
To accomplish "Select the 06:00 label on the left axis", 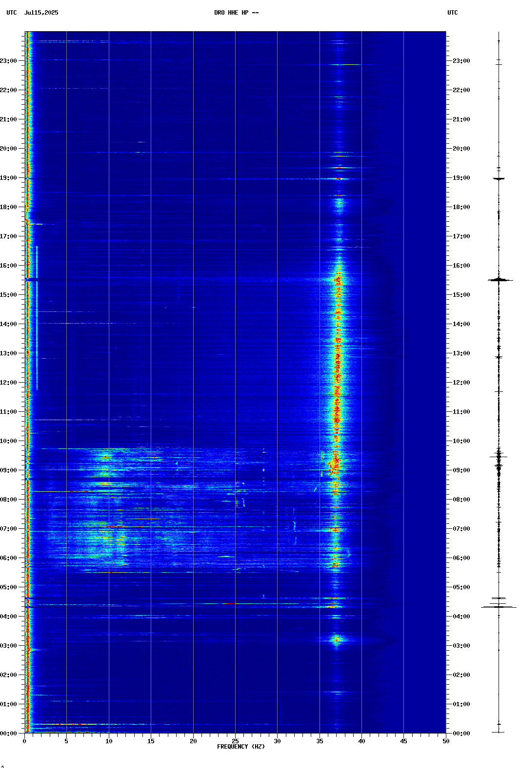I will click(x=8, y=558).
